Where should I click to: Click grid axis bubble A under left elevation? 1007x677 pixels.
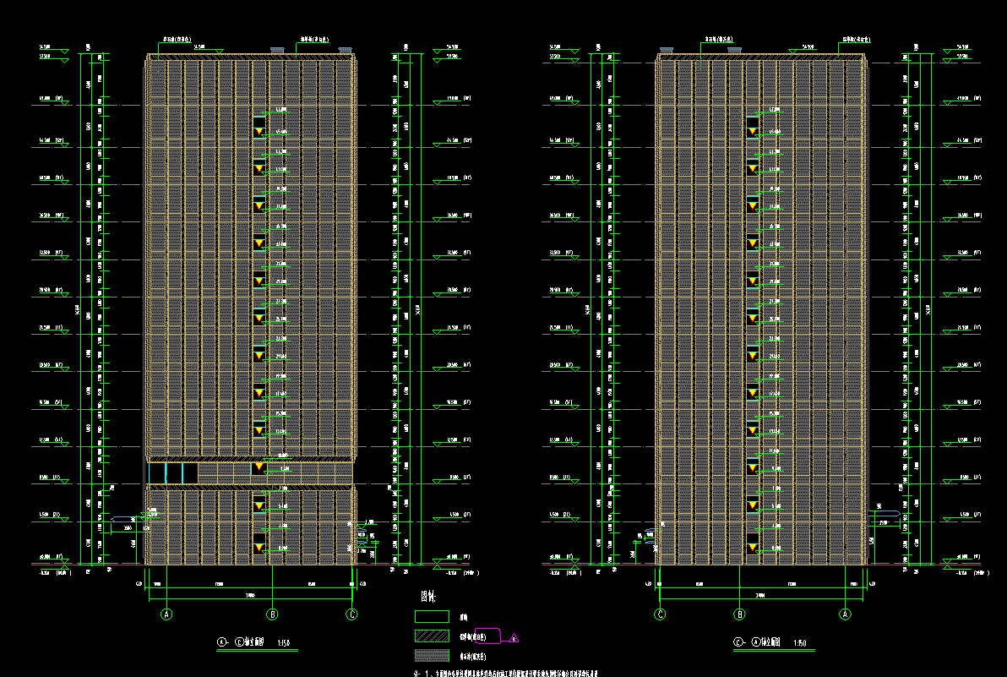167,614
